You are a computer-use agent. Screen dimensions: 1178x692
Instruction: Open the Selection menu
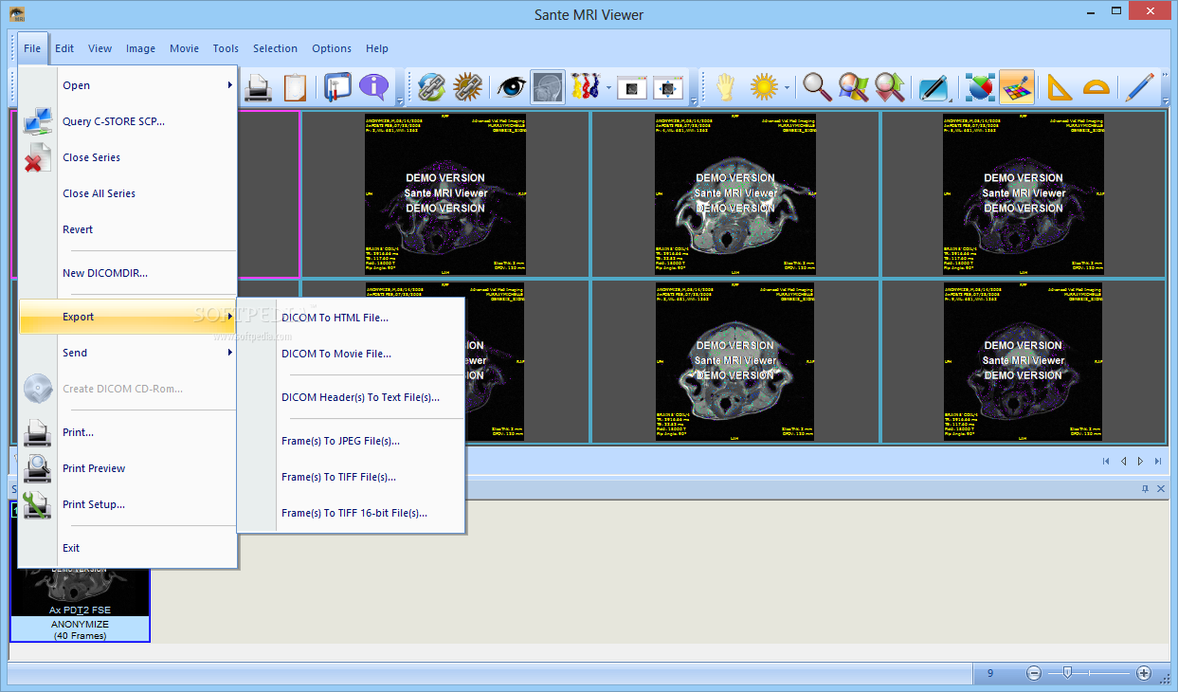pyautogui.click(x=276, y=48)
